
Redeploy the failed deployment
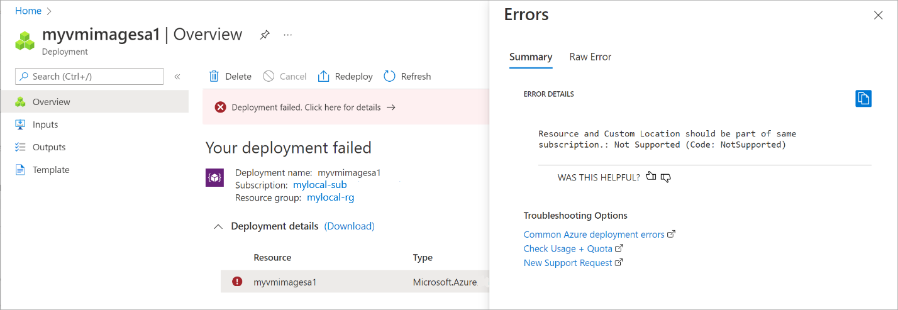point(345,77)
